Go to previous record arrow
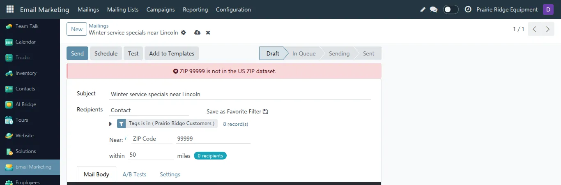This screenshot has width=561, height=185. click(x=534, y=29)
